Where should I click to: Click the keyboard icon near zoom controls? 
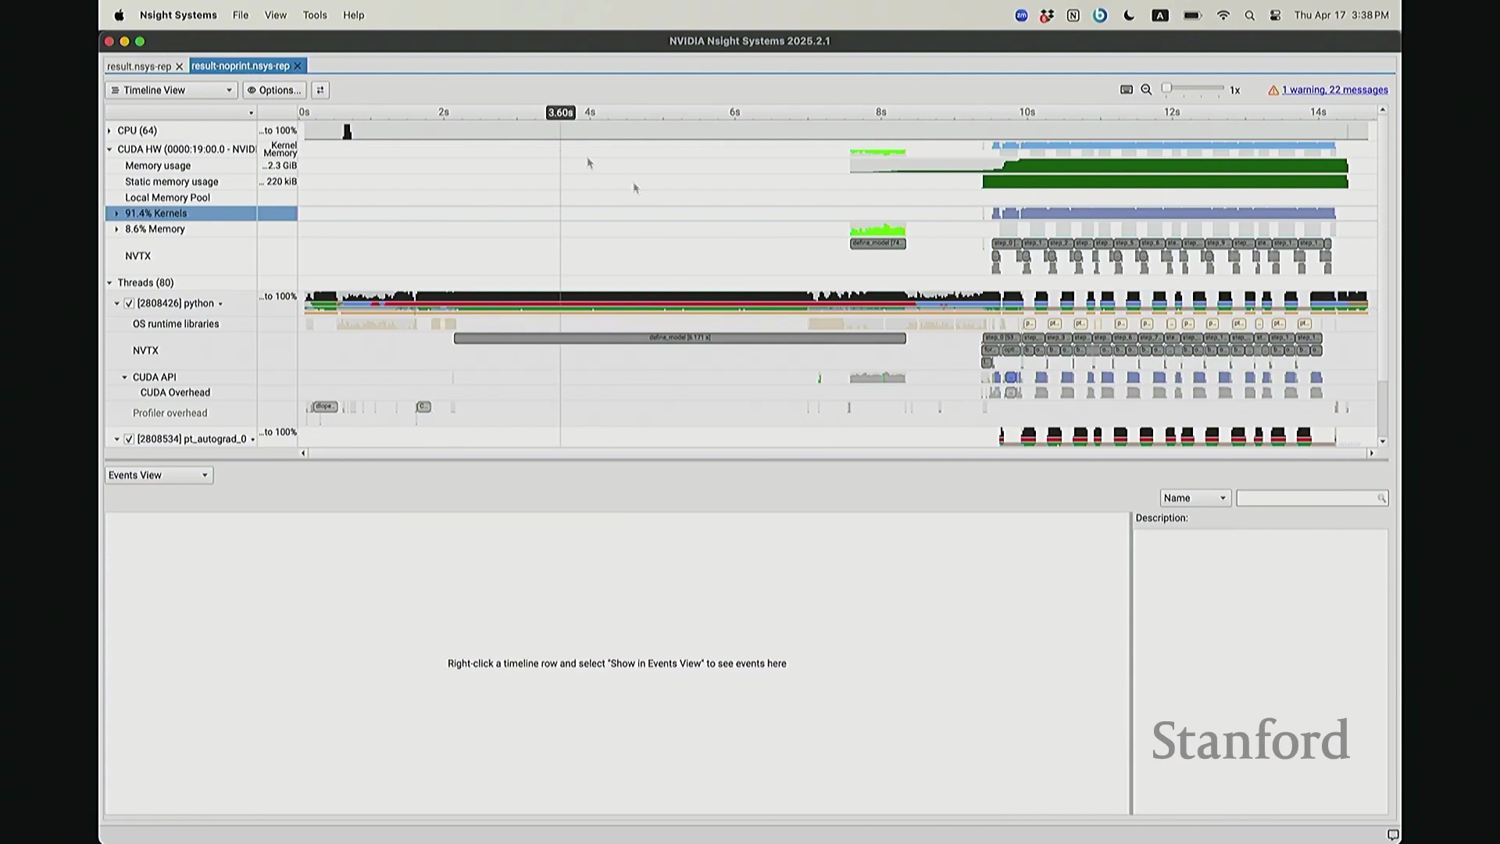pos(1127,90)
